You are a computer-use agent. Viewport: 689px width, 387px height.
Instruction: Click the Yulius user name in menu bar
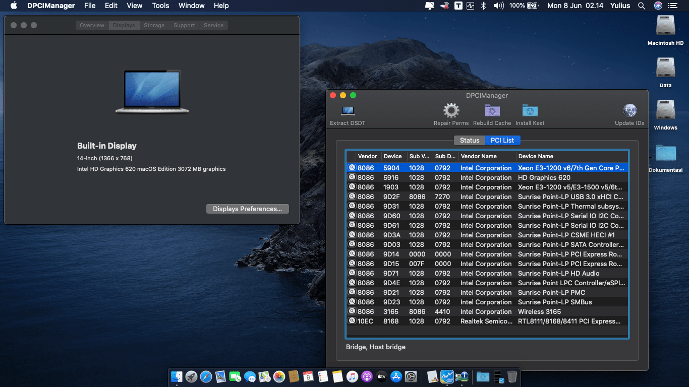(619, 6)
